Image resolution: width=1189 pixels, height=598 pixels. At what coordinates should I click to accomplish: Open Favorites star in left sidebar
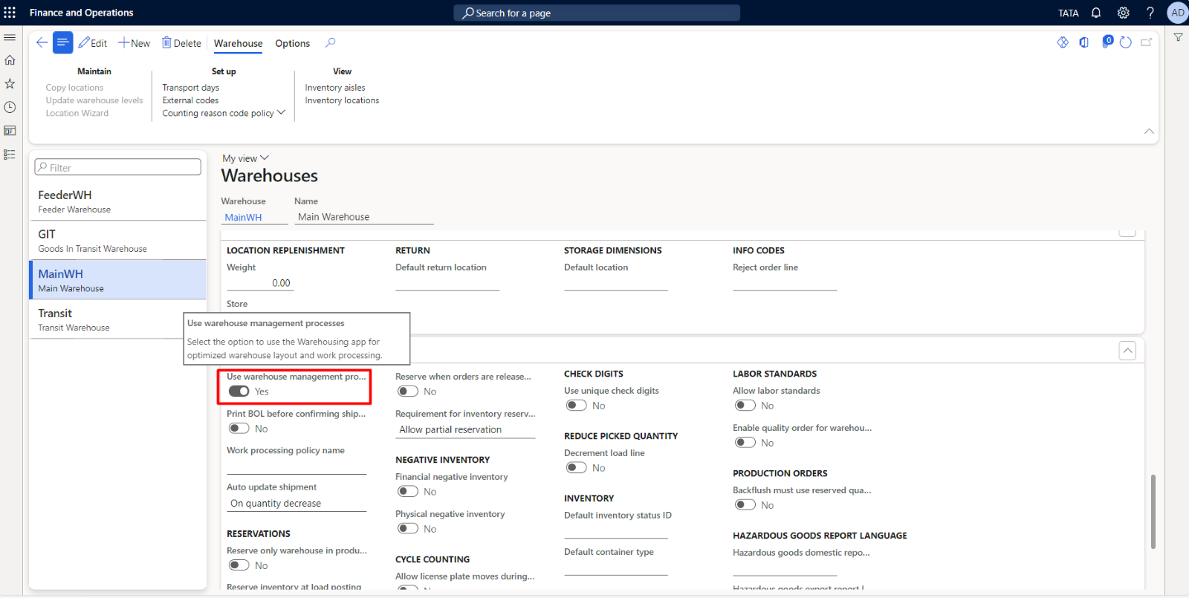click(x=10, y=84)
